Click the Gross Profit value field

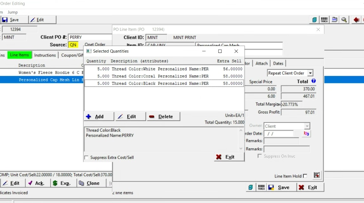click(x=298, y=112)
